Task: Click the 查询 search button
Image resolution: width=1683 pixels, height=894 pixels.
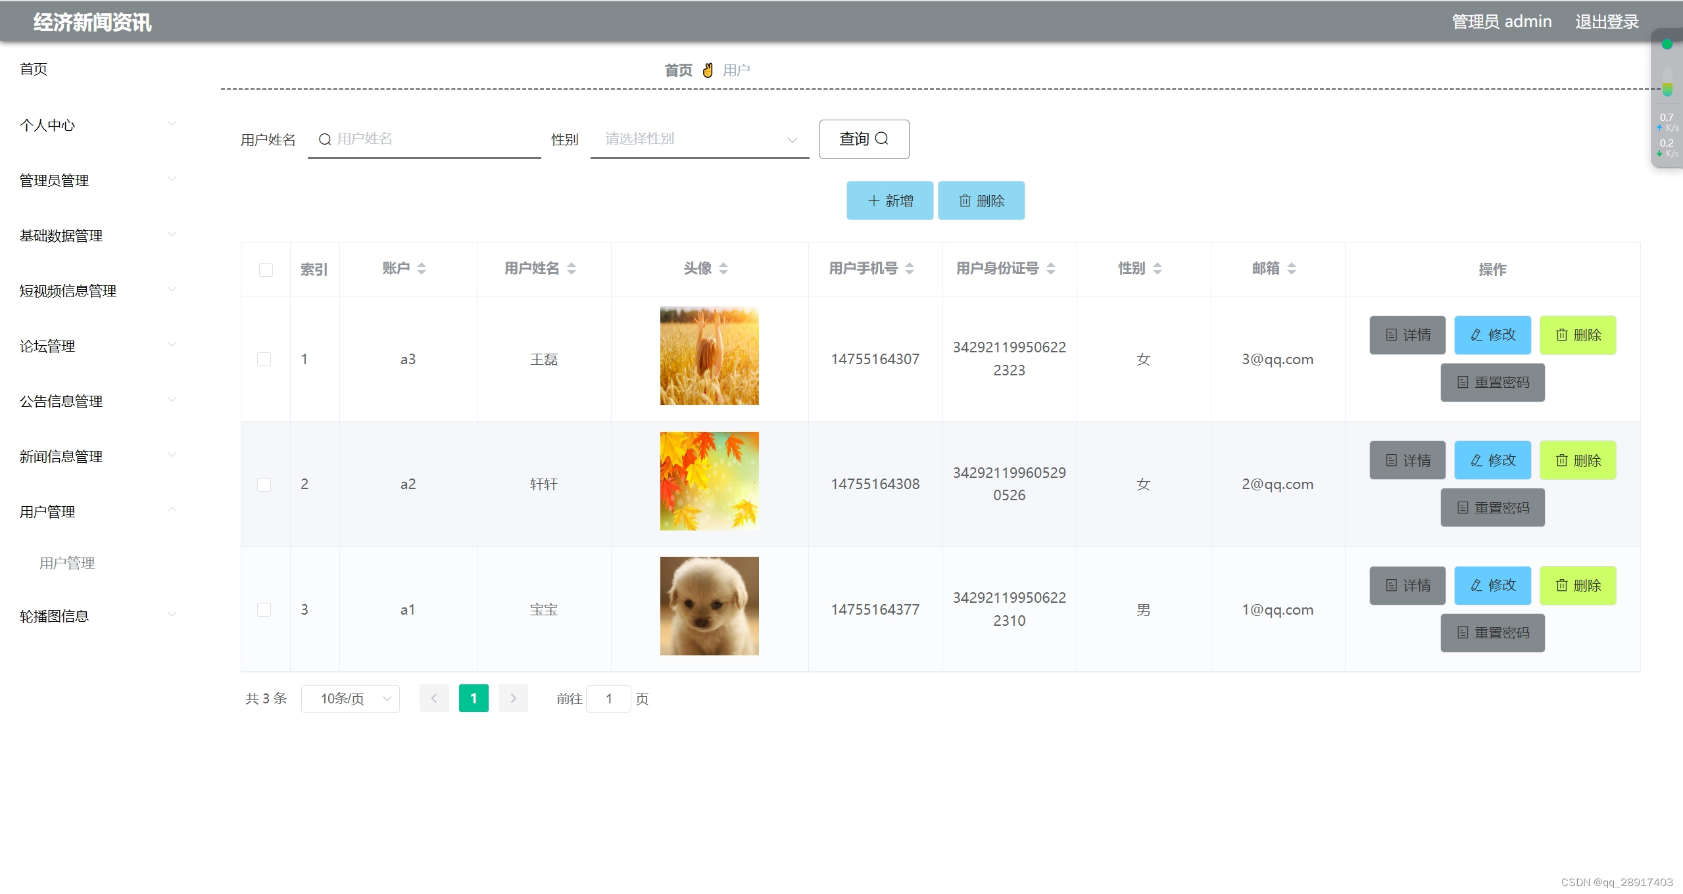Action: click(864, 139)
